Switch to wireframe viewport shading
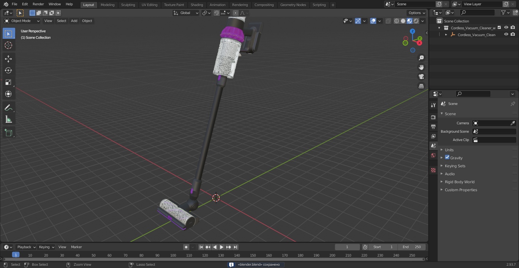519x268 pixels. [x=397, y=21]
